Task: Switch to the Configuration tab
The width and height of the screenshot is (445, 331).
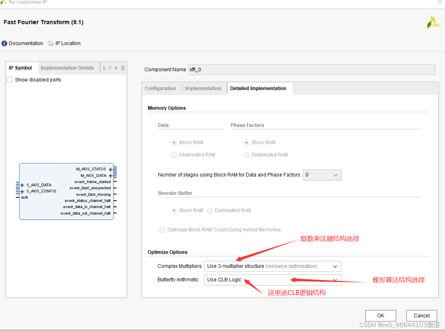Action: point(160,88)
